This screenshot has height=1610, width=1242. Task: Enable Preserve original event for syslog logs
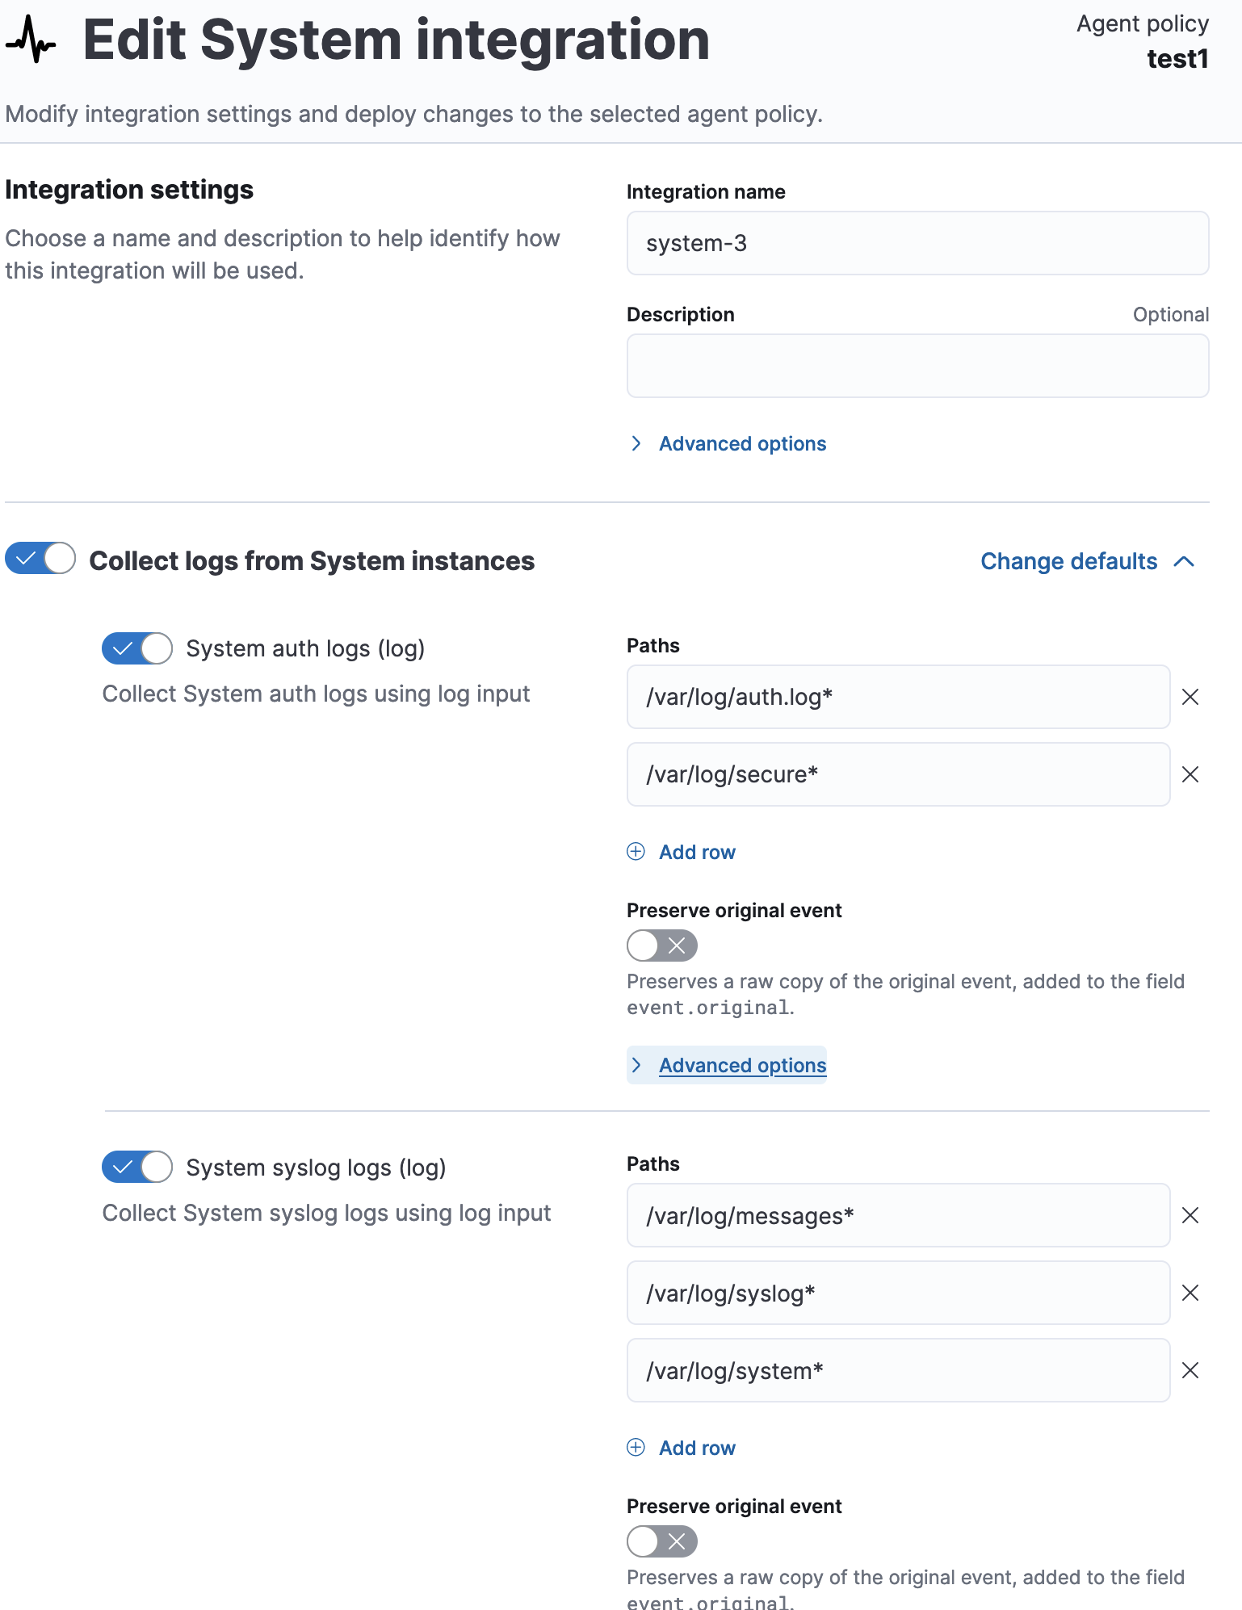[661, 1541]
